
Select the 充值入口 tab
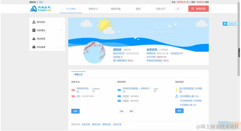coord(78,74)
